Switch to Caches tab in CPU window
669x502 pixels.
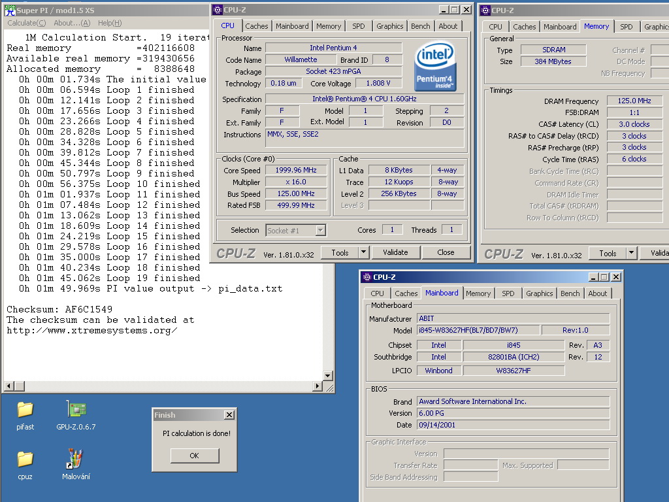tap(256, 26)
